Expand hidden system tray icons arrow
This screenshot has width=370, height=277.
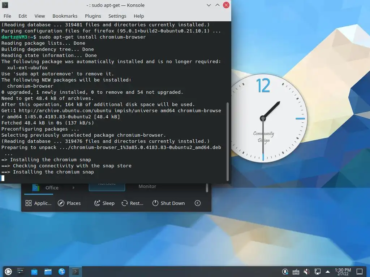pos(327,272)
